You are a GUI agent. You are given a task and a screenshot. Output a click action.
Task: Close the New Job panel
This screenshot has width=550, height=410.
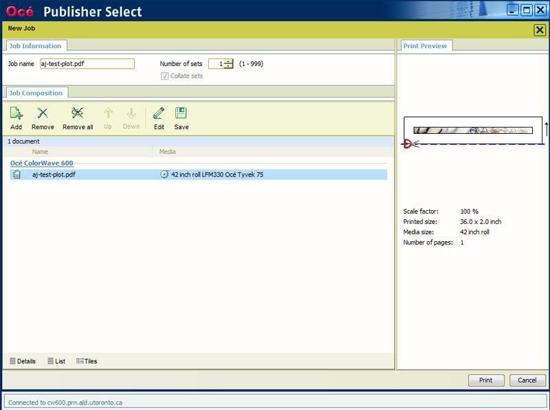540,30
